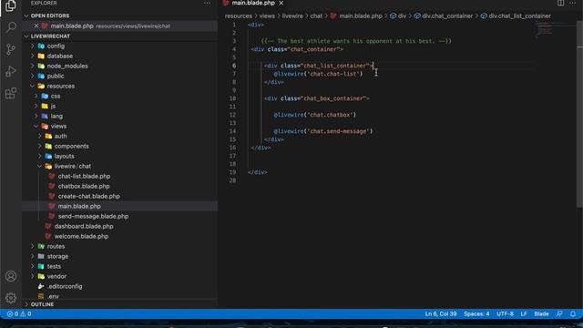Click the editor minimap preview
The height and width of the screenshot is (328, 583).
pos(556,30)
